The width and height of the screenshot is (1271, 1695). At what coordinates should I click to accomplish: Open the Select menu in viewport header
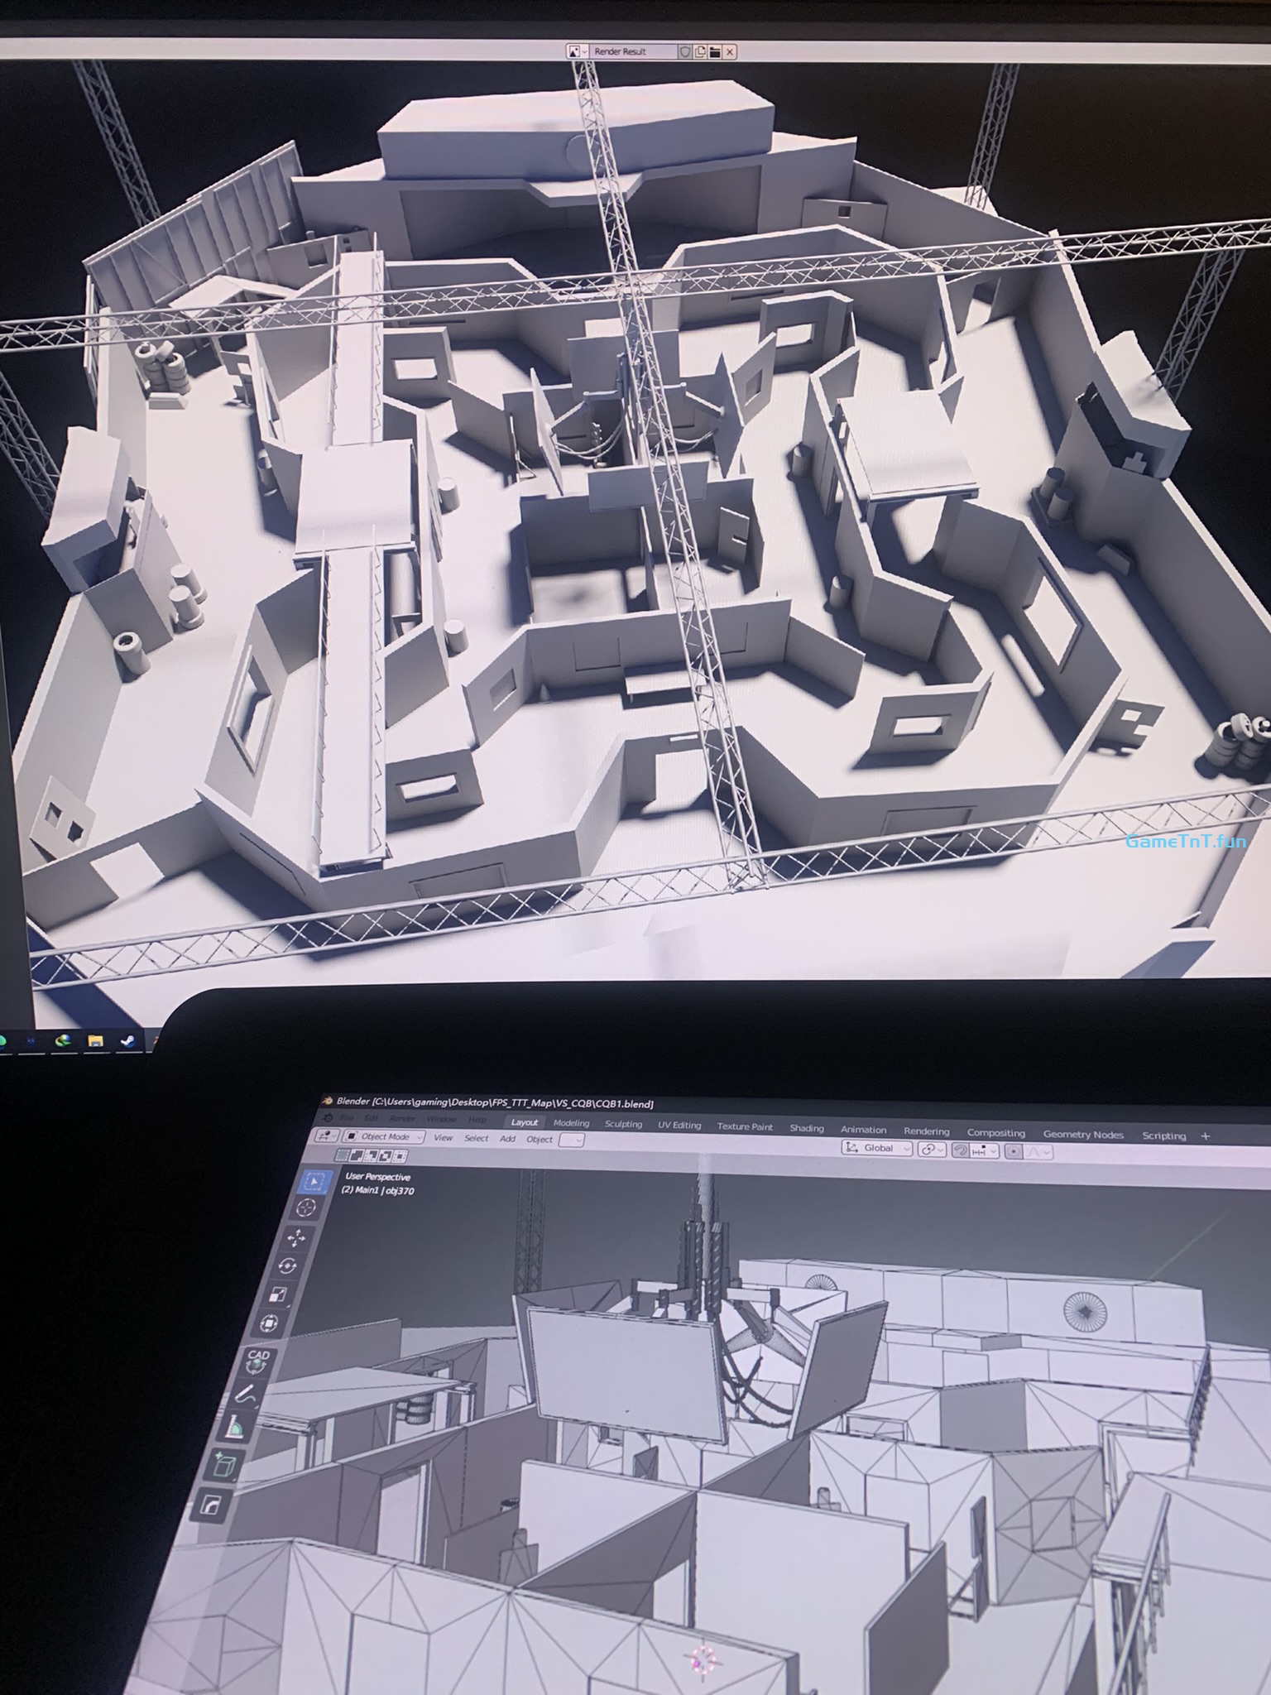tap(477, 1138)
